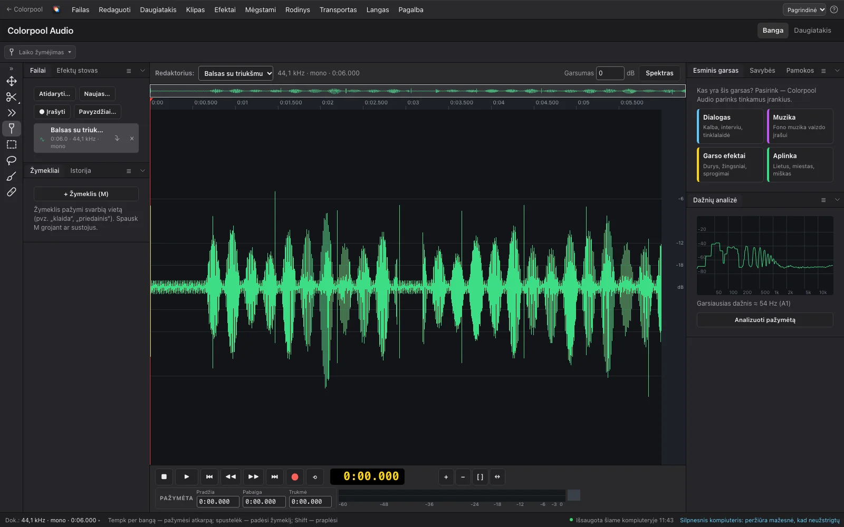Switch to the Istorija tab
Image resolution: width=844 pixels, height=527 pixels.
[81, 171]
